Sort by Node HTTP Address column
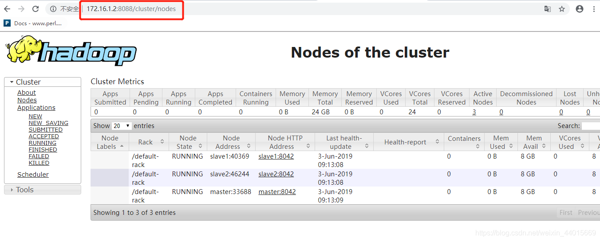 (285, 142)
